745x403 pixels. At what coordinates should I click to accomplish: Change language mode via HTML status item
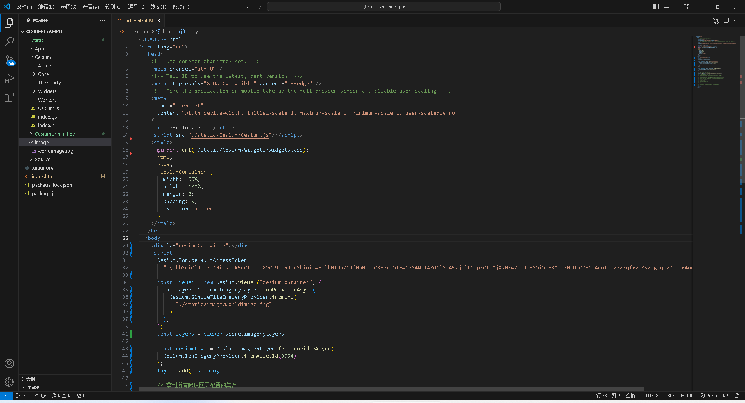(x=687, y=396)
